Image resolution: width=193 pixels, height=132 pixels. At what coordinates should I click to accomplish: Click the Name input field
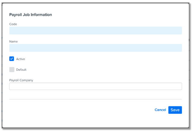(x=95, y=48)
